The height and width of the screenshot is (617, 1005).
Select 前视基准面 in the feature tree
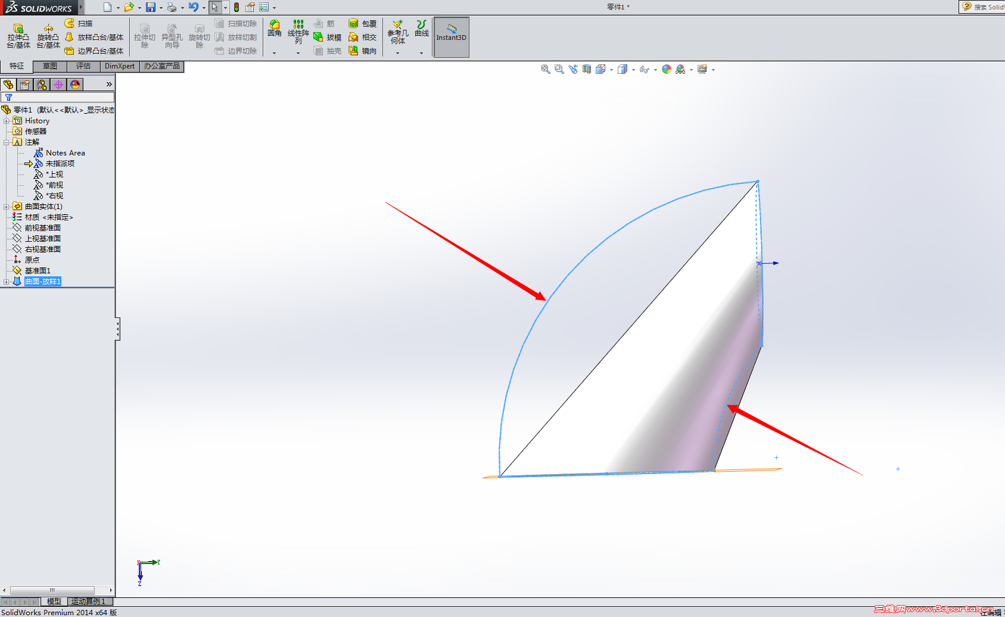[x=42, y=228]
